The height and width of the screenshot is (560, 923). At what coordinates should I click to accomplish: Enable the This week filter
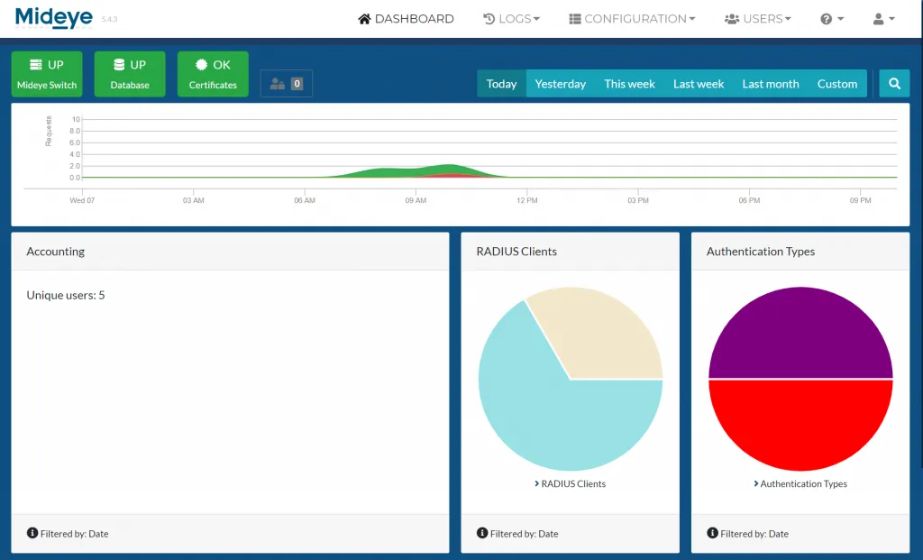point(629,83)
